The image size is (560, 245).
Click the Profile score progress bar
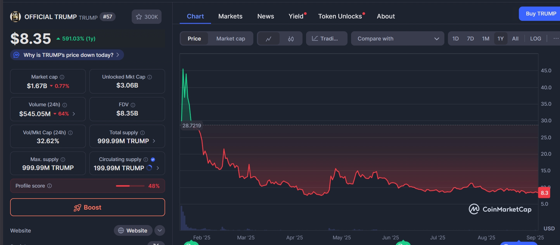130,186
